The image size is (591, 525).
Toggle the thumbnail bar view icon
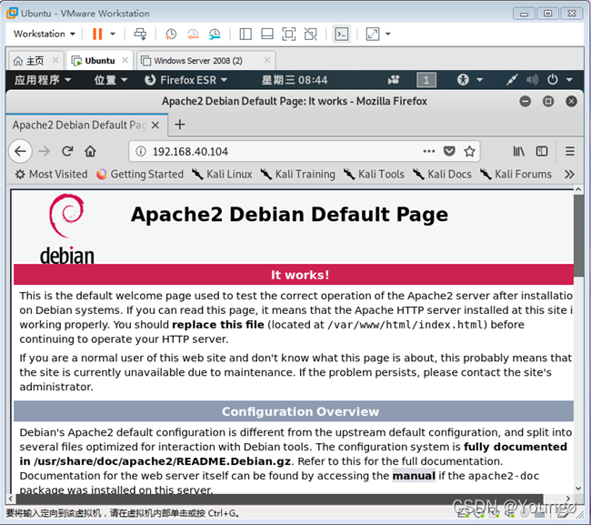(267, 35)
